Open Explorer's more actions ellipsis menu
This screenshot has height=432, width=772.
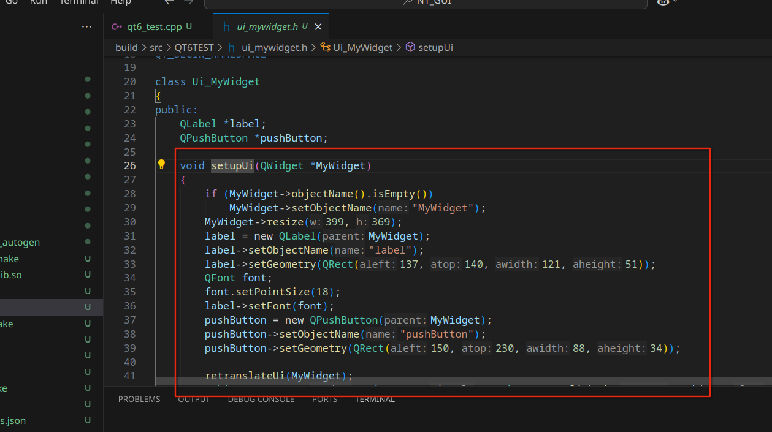coord(87,27)
